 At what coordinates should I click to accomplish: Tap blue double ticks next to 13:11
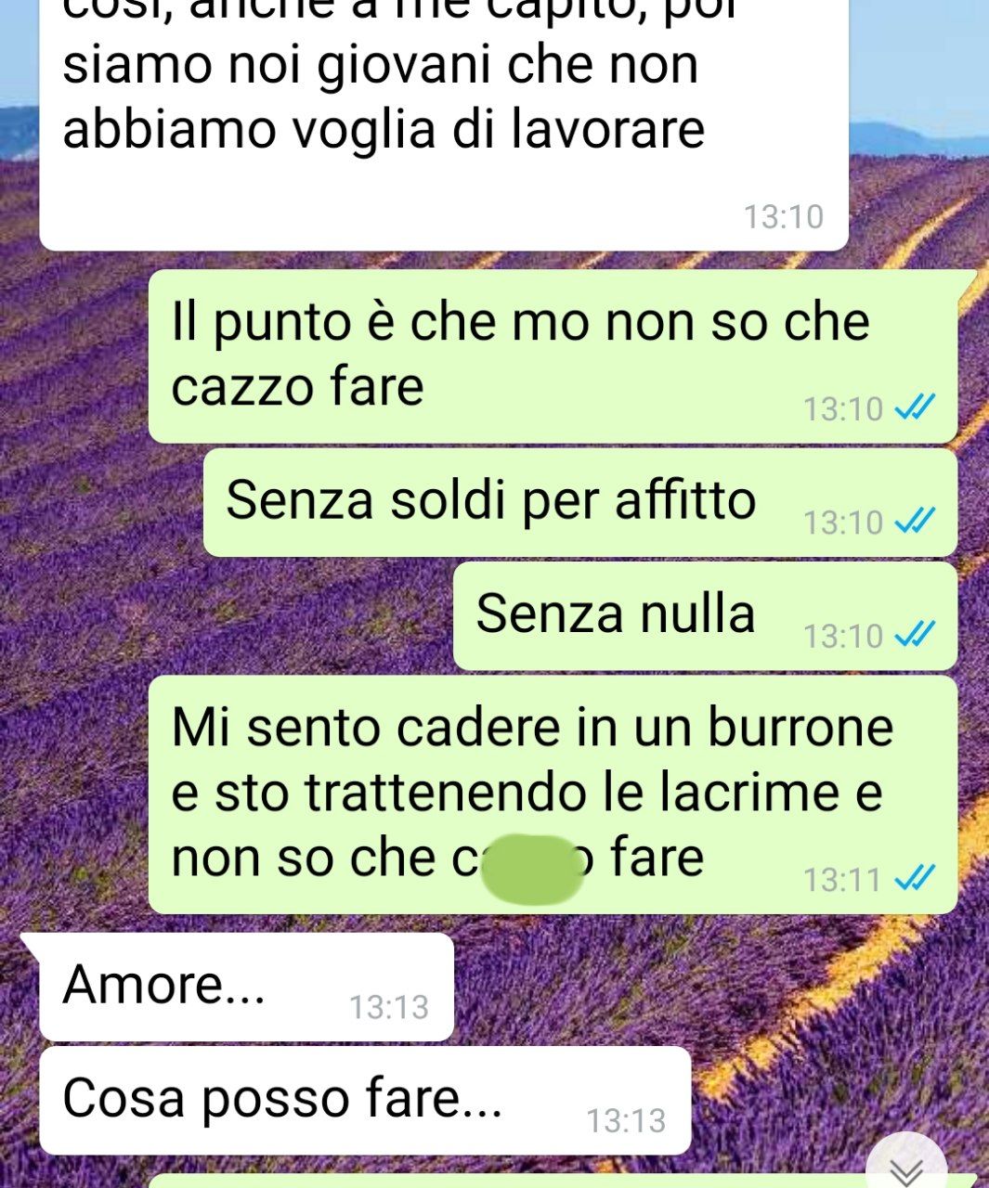(x=914, y=877)
